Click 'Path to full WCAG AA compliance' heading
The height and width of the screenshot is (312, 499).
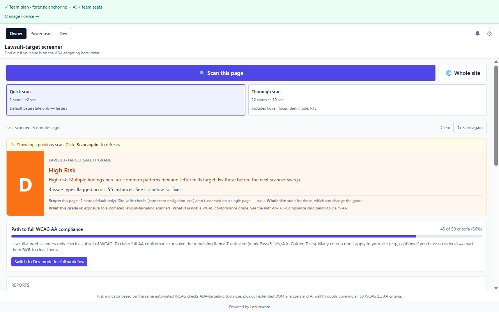(x=47, y=229)
